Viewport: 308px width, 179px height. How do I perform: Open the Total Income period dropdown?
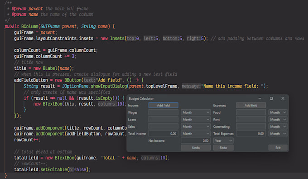196,134
